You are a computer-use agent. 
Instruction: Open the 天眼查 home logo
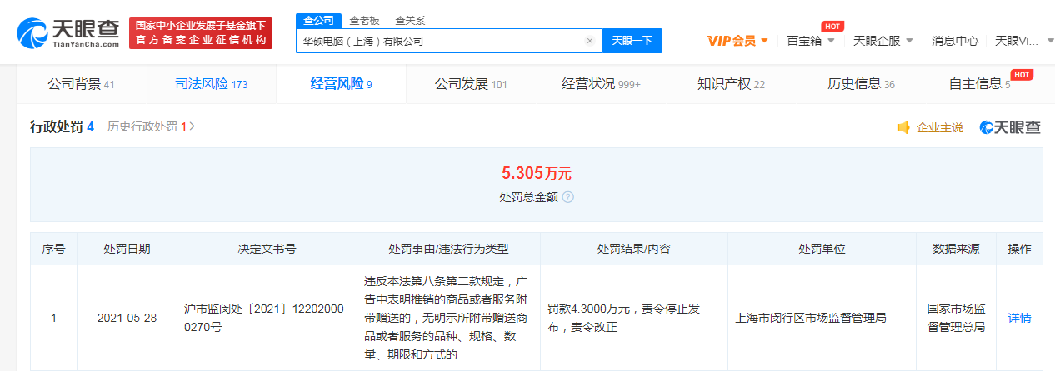tap(69, 32)
